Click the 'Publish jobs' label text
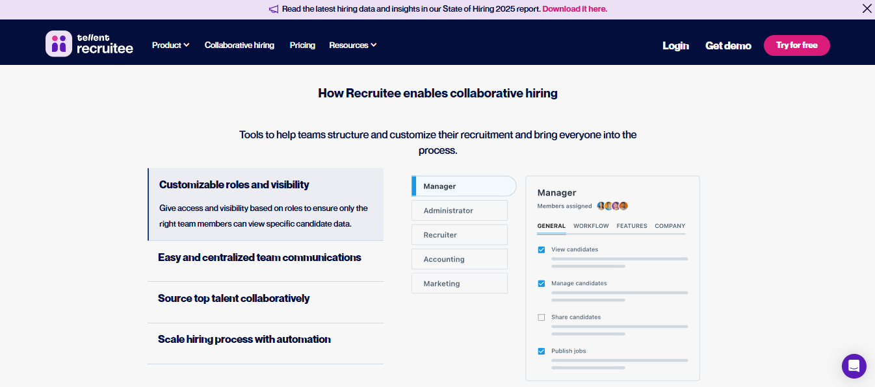The width and height of the screenshot is (875, 387). tap(568, 351)
